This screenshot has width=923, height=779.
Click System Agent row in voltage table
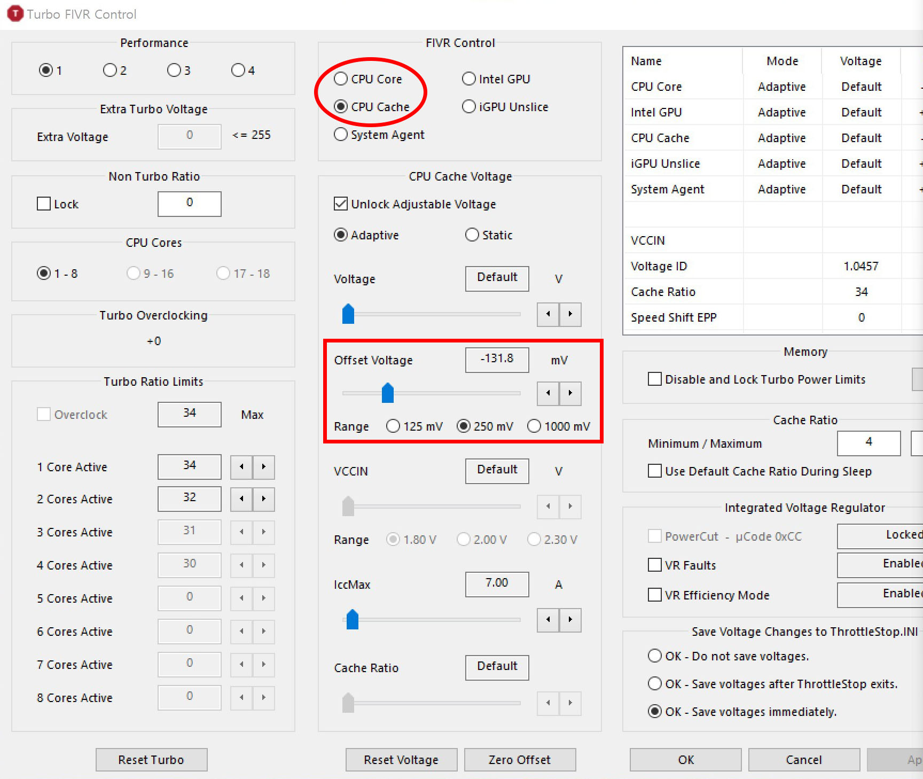pos(773,189)
